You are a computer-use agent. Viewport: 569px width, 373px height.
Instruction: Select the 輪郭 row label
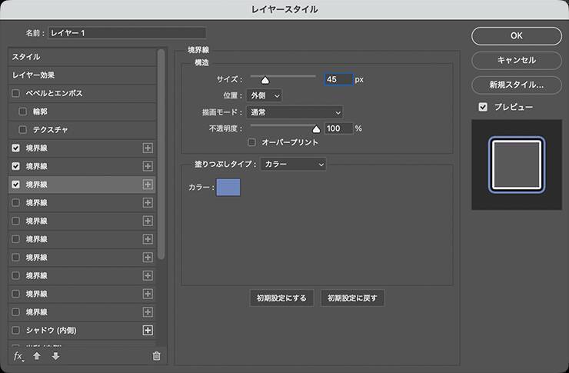[40, 112]
